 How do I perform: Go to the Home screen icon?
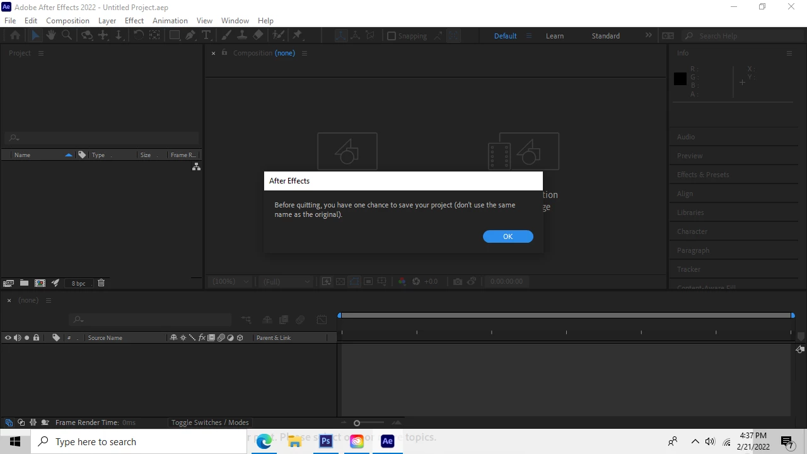16,36
